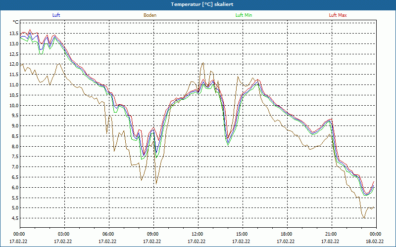Select the Boden legend label
This screenshot has height=247, width=396.
[150, 15]
